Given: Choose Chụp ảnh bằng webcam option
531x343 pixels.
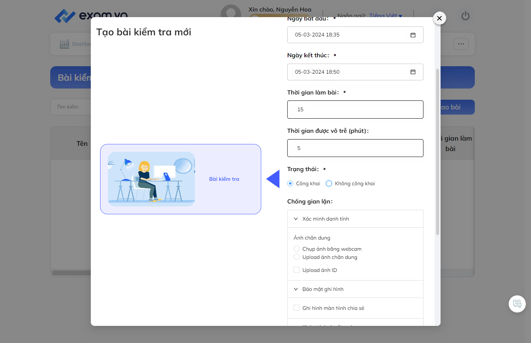Looking at the screenshot, I should coord(297,249).
